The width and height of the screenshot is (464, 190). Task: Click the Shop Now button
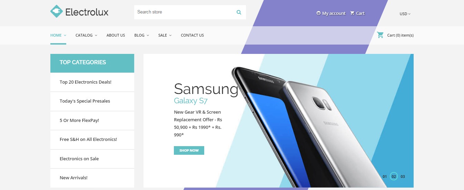[x=189, y=151]
